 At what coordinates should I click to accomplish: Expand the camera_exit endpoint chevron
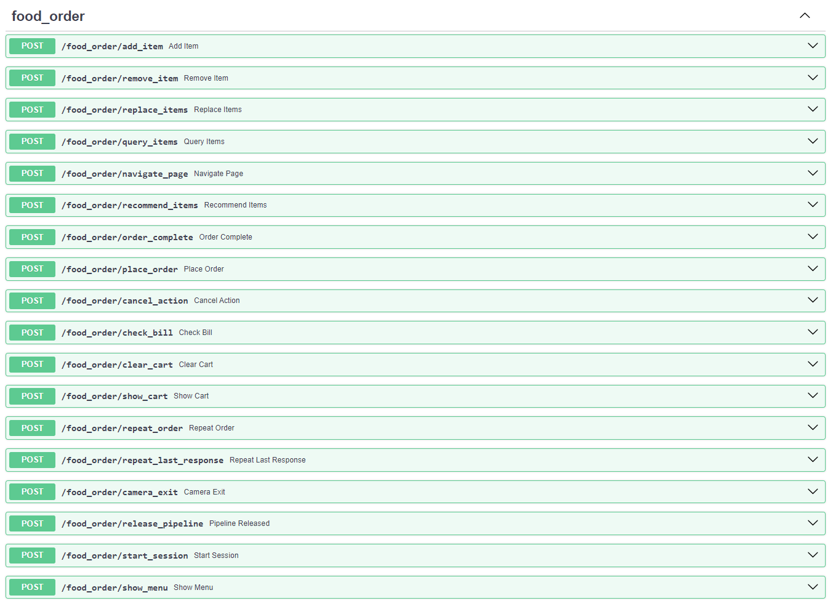[813, 491]
